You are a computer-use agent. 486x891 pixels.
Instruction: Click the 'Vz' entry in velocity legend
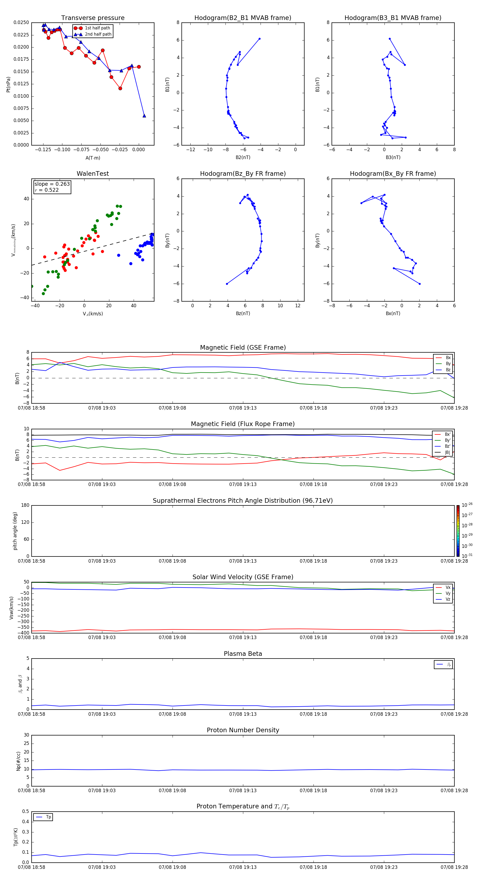click(443, 599)
